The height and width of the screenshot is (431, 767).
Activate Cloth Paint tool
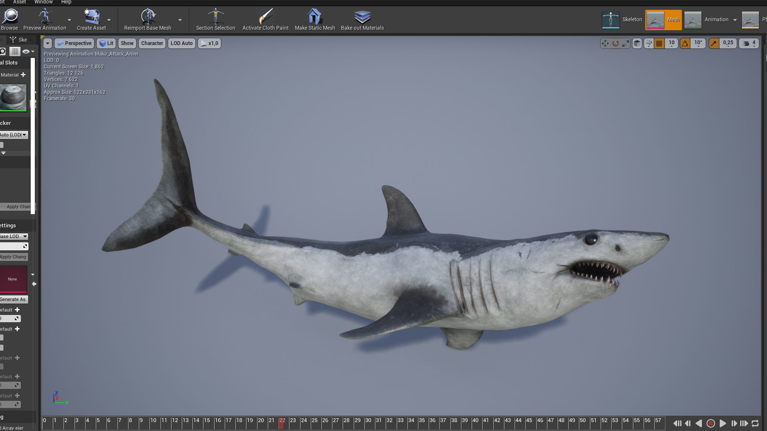265,17
